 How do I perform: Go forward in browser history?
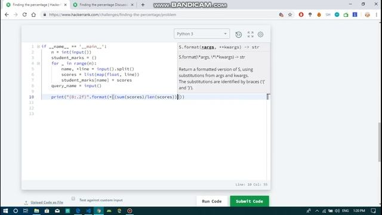pyautogui.click(x=16, y=14)
